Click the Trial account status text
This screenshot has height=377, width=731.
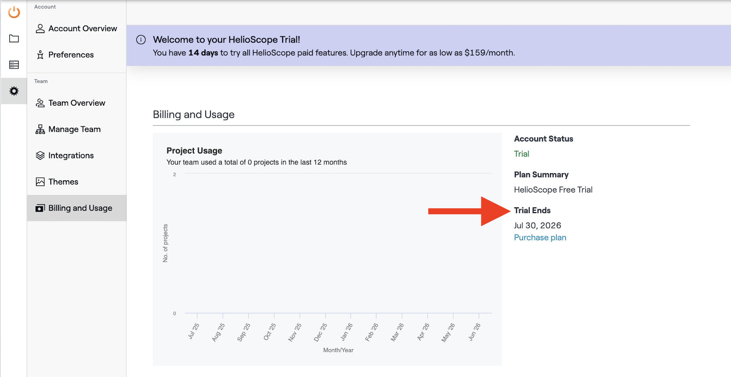(x=522, y=154)
